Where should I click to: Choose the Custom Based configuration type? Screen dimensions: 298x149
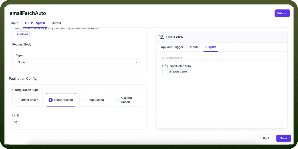(x=128, y=100)
